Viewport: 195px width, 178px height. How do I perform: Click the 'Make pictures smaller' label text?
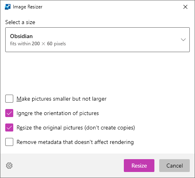click(62, 99)
